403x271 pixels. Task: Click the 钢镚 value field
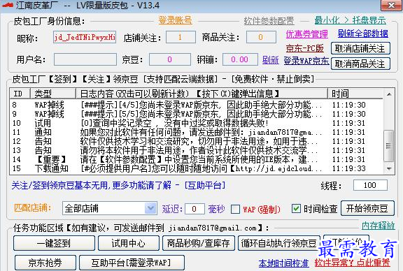click(240, 59)
